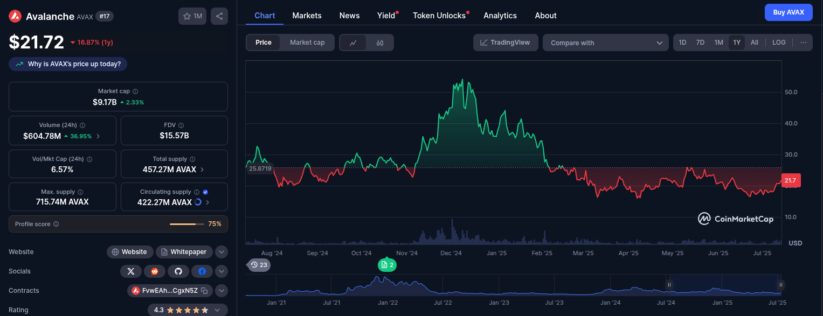Click right handle of range selector
Viewport: 823px width, 316px height.
pos(780,285)
